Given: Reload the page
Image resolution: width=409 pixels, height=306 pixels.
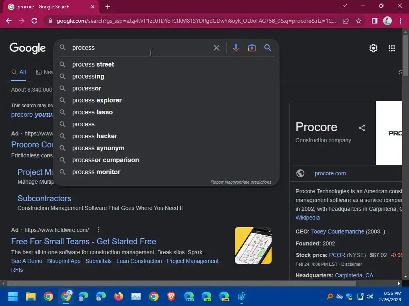Looking at the screenshot, I should point(34,21).
